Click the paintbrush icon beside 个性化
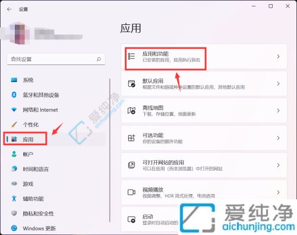The width and height of the screenshot is (297, 235). point(14,124)
